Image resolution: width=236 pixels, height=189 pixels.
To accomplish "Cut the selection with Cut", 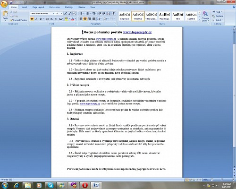I will point(14,12).
